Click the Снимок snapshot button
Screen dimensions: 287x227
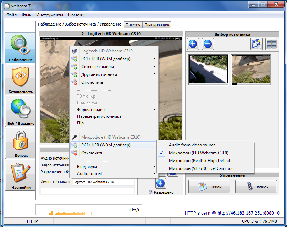[209, 187]
